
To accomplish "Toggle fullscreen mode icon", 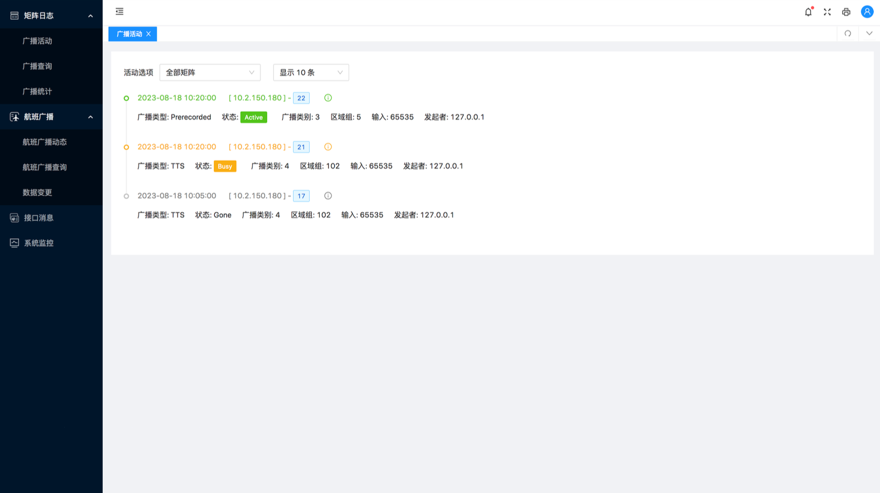I will pyautogui.click(x=827, y=12).
